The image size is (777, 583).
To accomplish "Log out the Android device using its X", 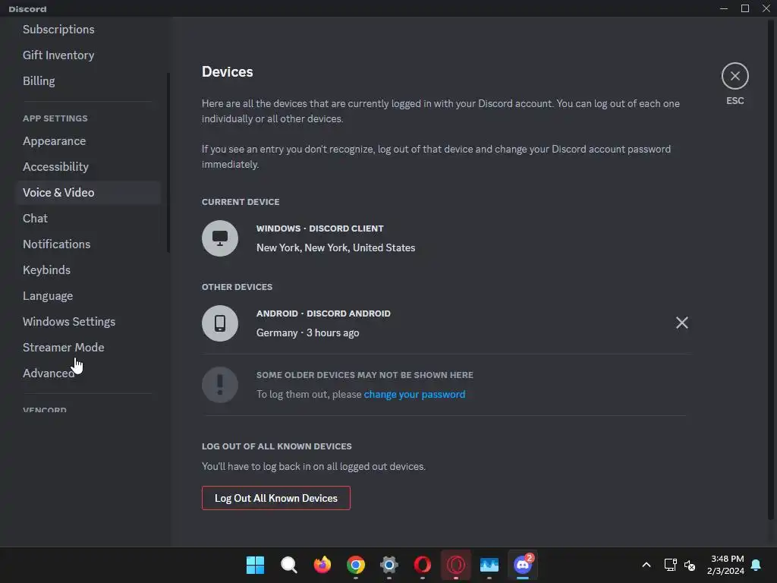I will [682, 323].
